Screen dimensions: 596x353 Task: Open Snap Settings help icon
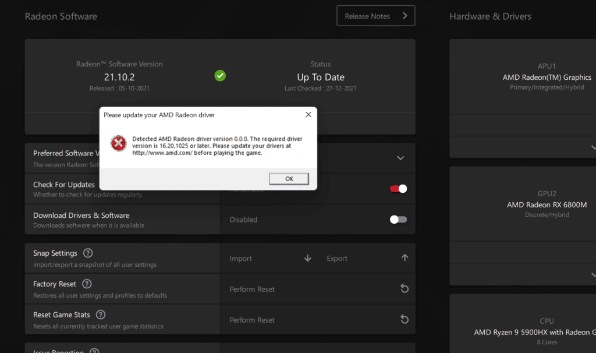click(88, 253)
